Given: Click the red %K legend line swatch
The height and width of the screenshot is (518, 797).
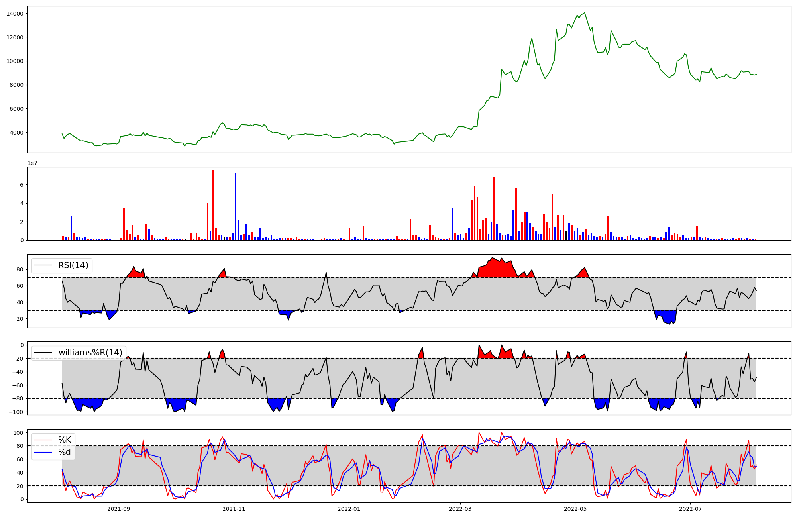Looking at the screenshot, I should click(43, 440).
